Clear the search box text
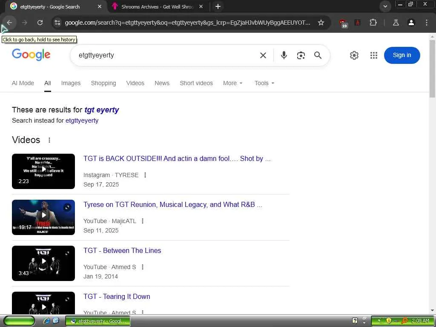 (263, 55)
